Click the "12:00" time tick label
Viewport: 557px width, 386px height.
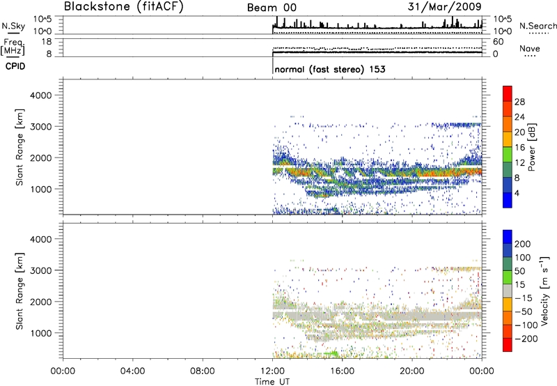pyautogui.click(x=272, y=371)
